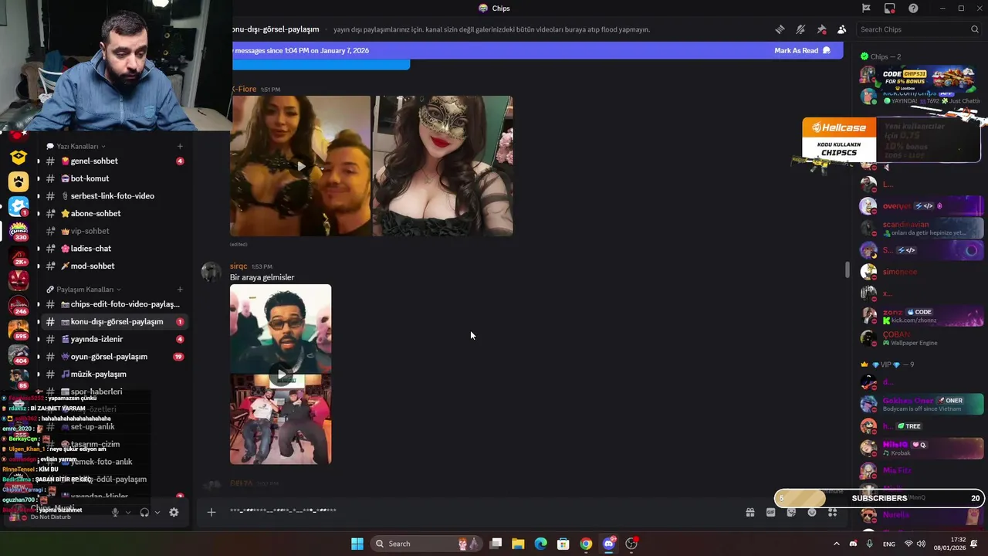Play the sirqc video attachment
Screen dimensions: 988x556
pyautogui.click(x=281, y=374)
